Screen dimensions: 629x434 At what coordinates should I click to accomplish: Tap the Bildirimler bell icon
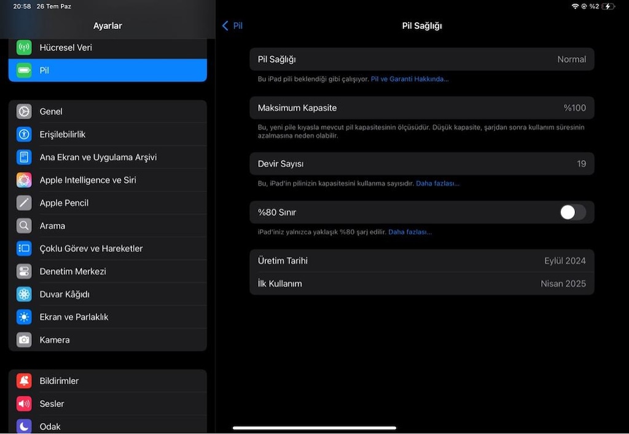(x=24, y=381)
